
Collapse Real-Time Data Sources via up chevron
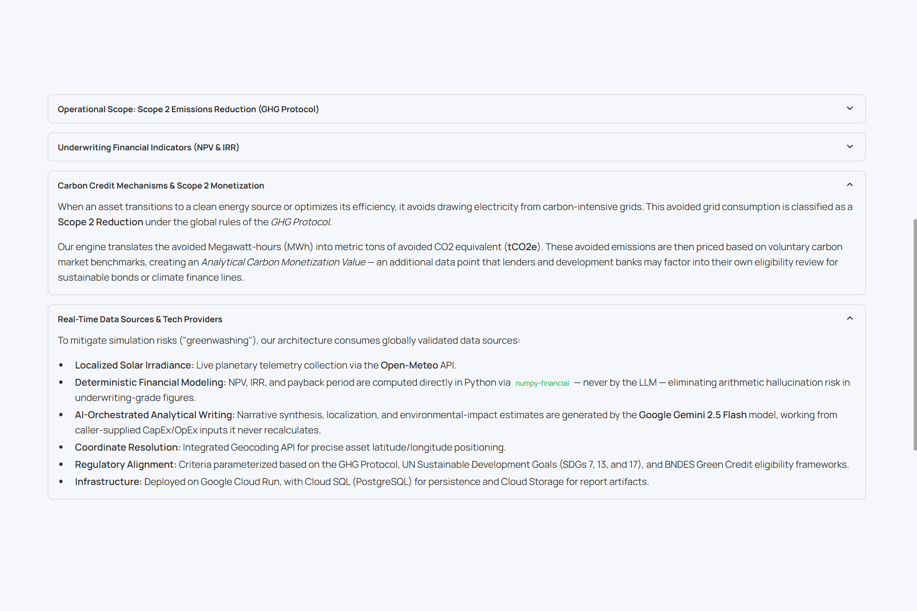(x=850, y=318)
